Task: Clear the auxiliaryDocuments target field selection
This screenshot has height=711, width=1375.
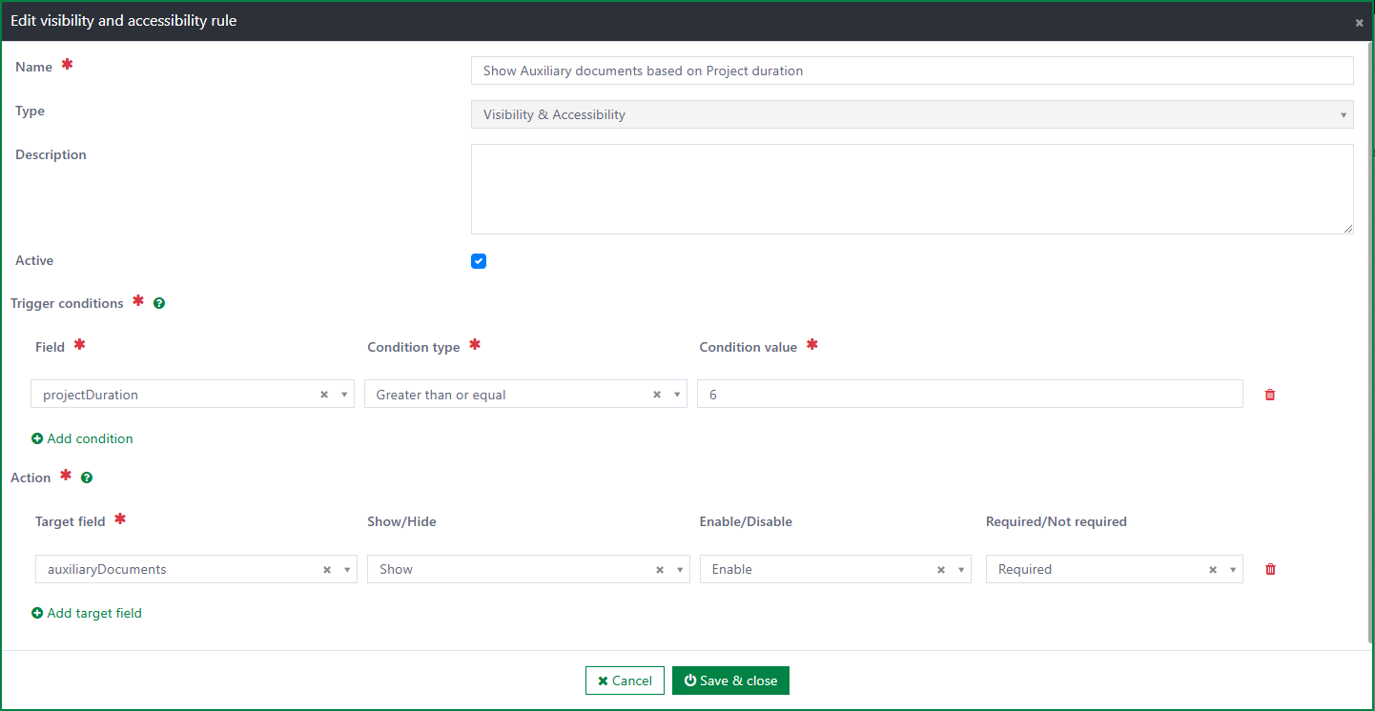Action: [327, 569]
